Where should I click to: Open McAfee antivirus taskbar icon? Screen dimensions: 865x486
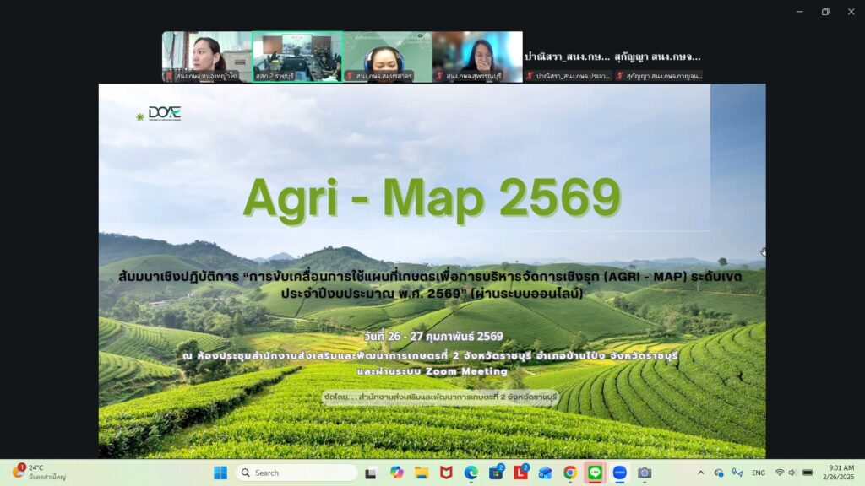[x=446, y=472]
